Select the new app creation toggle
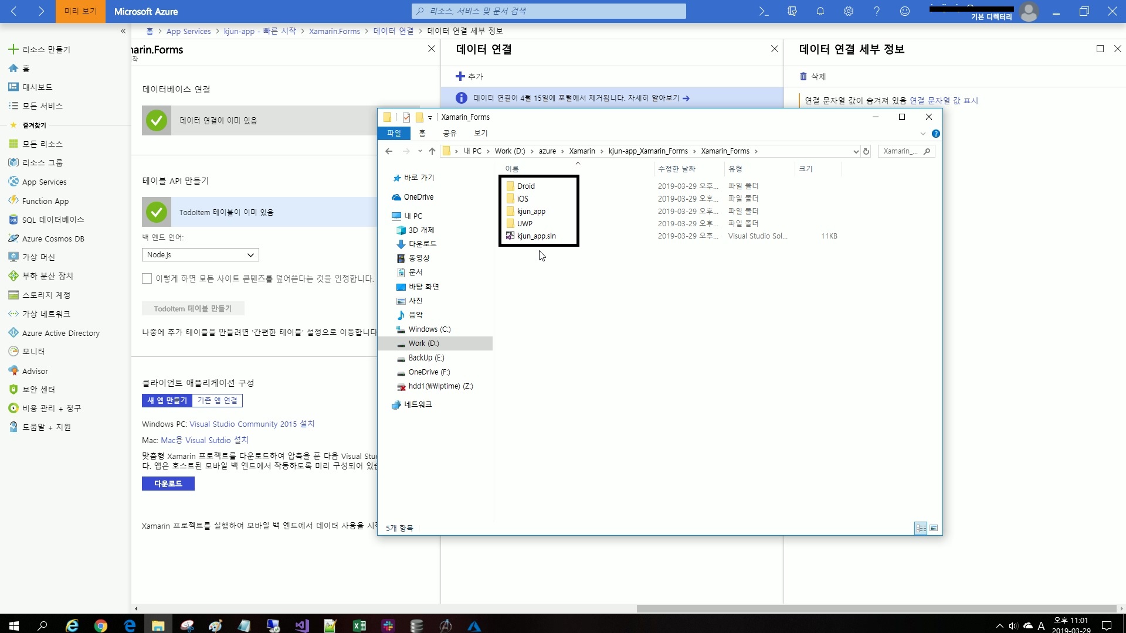Viewport: 1126px width, 633px height. [167, 400]
